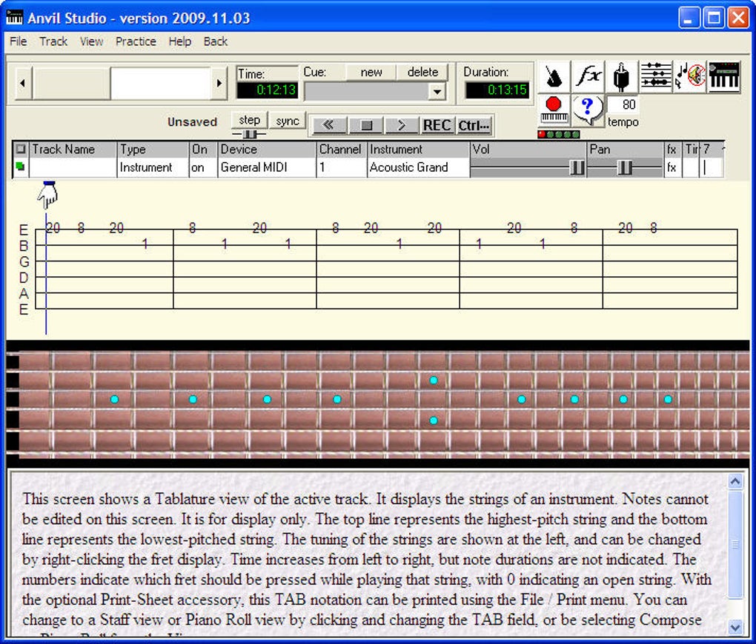Minimize the Anvil Studio window
Viewport: 756px width, 644px height.
coord(689,19)
